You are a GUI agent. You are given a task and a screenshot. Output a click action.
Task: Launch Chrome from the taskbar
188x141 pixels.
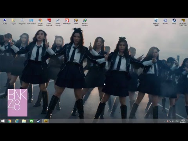pos(9,121)
